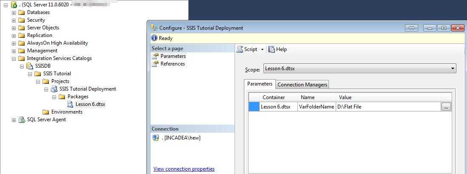The width and height of the screenshot is (467, 174).
Task: Expand the Databases node
Action: 14,12
